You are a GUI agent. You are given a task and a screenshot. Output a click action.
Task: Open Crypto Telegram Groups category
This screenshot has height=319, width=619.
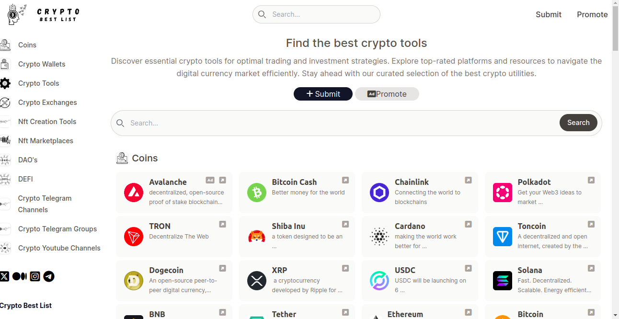click(x=57, y=229)
